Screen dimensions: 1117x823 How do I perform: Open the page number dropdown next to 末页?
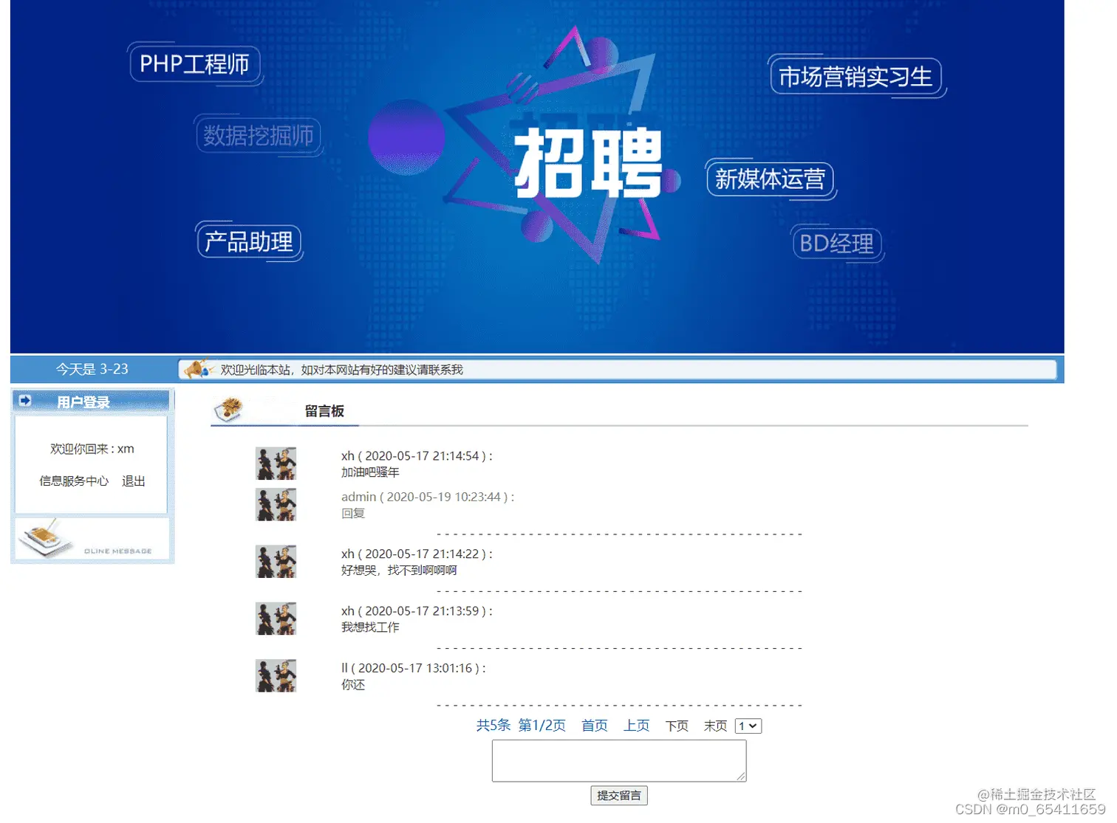pyautogui.click(x=748, y=726)
